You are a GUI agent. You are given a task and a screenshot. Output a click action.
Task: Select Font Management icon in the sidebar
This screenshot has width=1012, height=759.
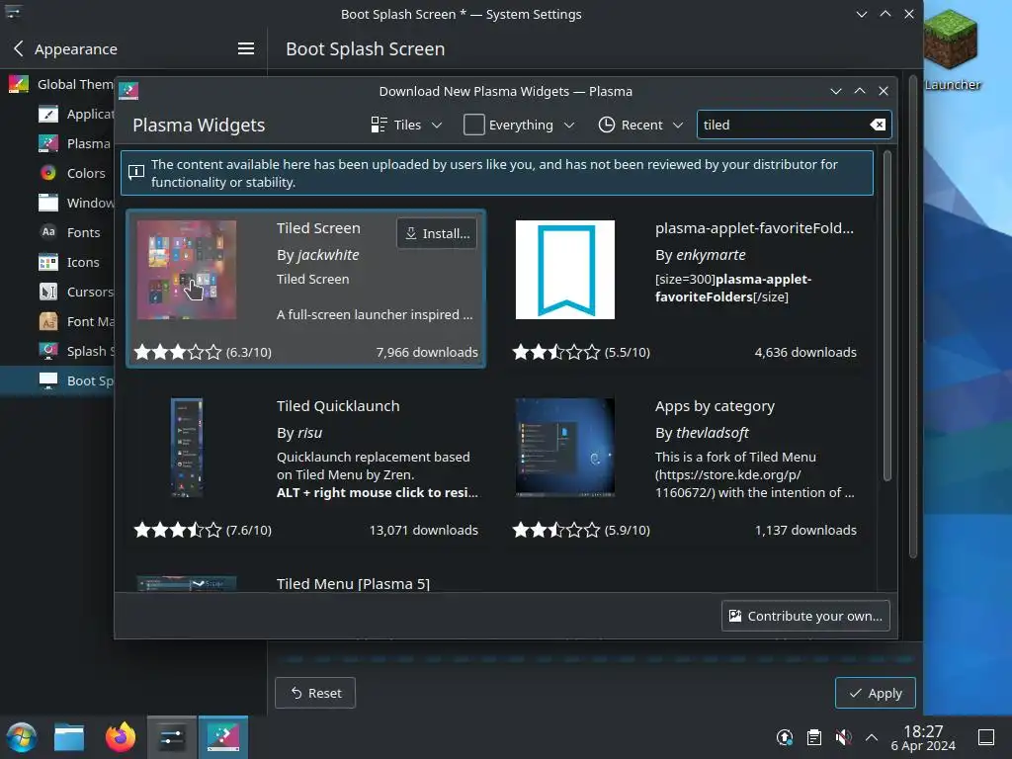(x=47, y=321)
